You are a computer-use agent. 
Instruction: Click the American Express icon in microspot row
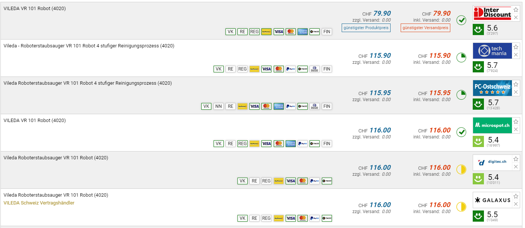coord(291,144)
